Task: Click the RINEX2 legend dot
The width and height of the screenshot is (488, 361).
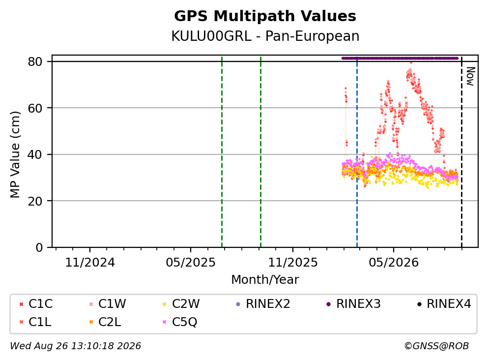Action: click(x=238, y=304)
